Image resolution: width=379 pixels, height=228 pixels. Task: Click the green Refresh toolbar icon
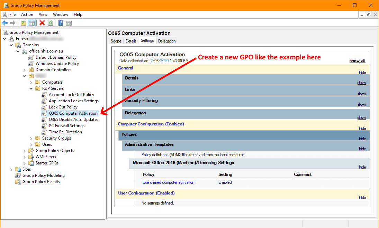point(51,23)
